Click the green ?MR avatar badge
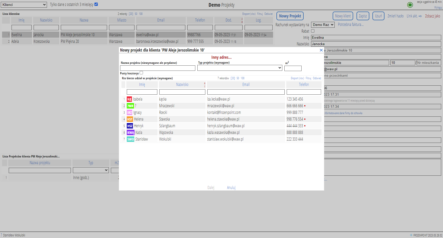443x238 pixels. coord(130,106)
